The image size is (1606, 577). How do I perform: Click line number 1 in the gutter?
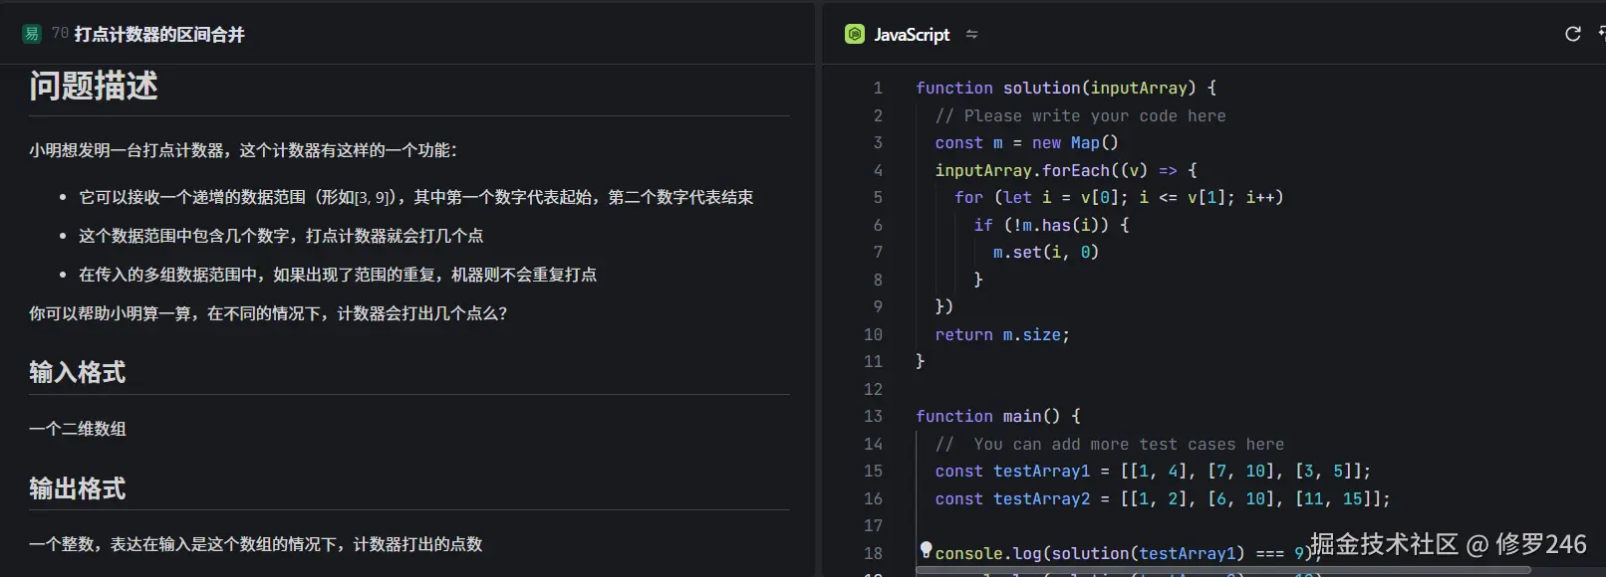877,88
